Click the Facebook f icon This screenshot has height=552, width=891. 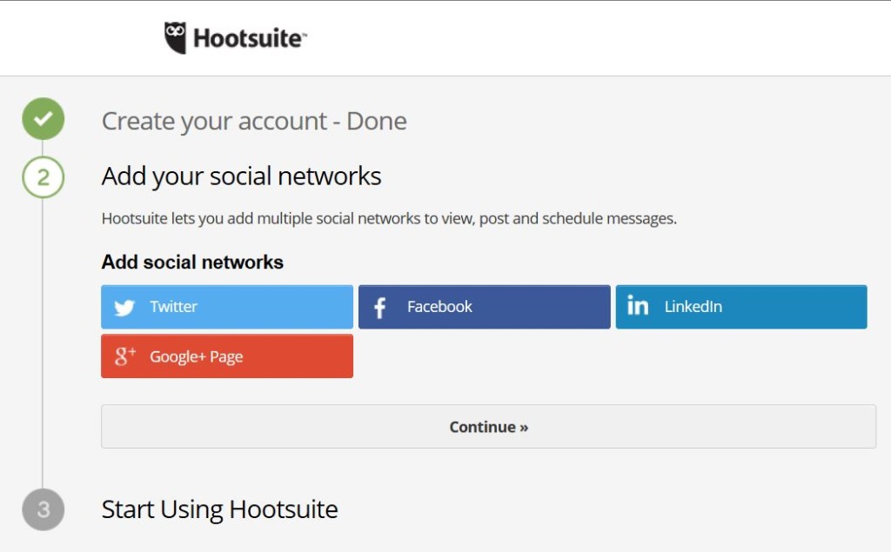[379, 307]
